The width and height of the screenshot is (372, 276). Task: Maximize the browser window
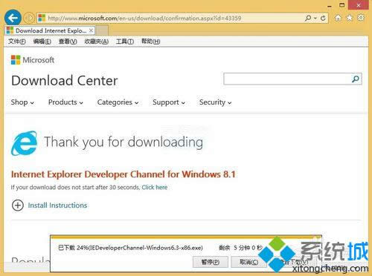342,5
